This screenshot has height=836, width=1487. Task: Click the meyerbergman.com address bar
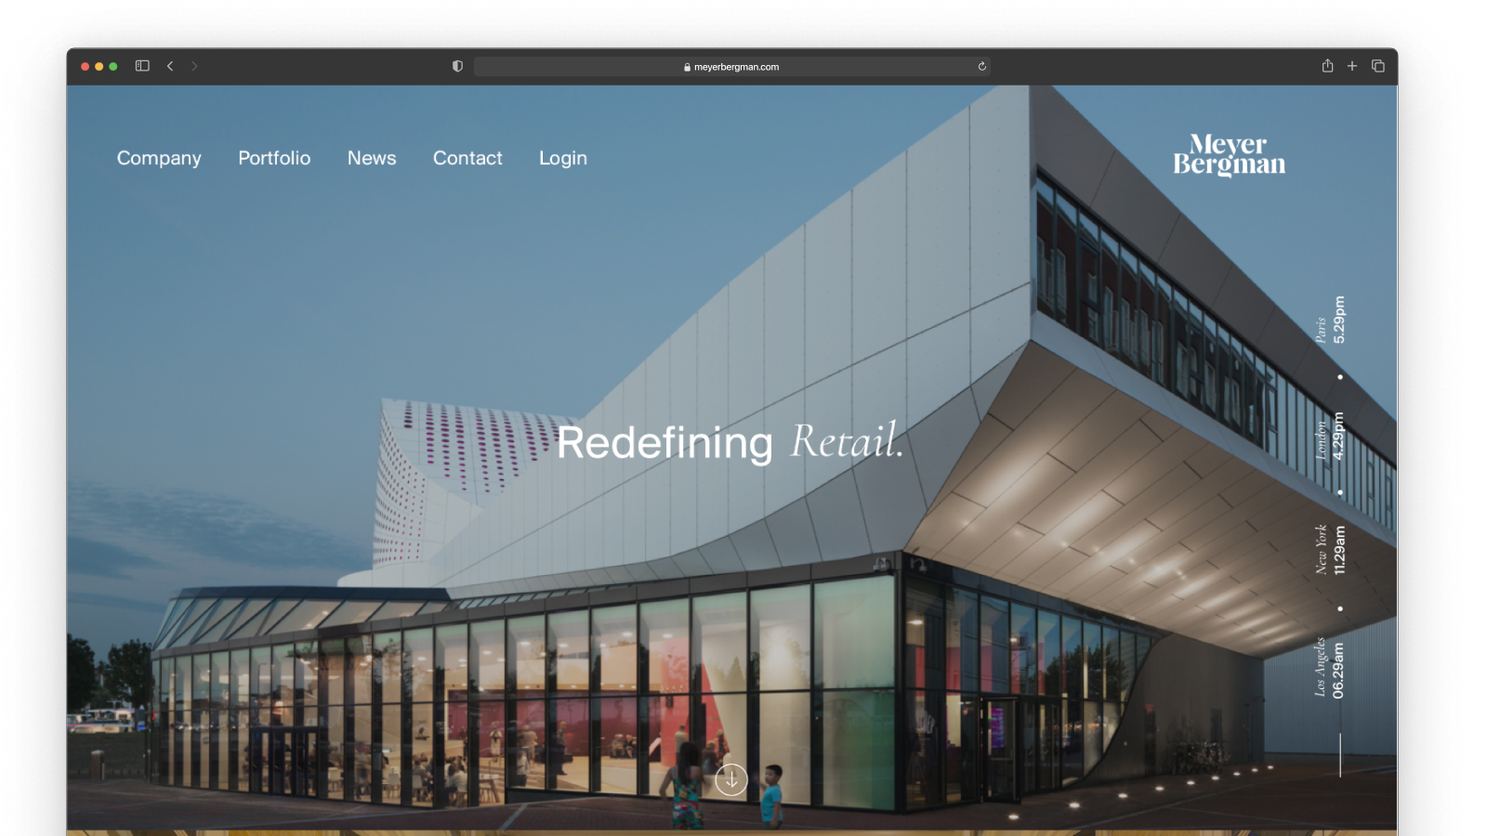731,67
